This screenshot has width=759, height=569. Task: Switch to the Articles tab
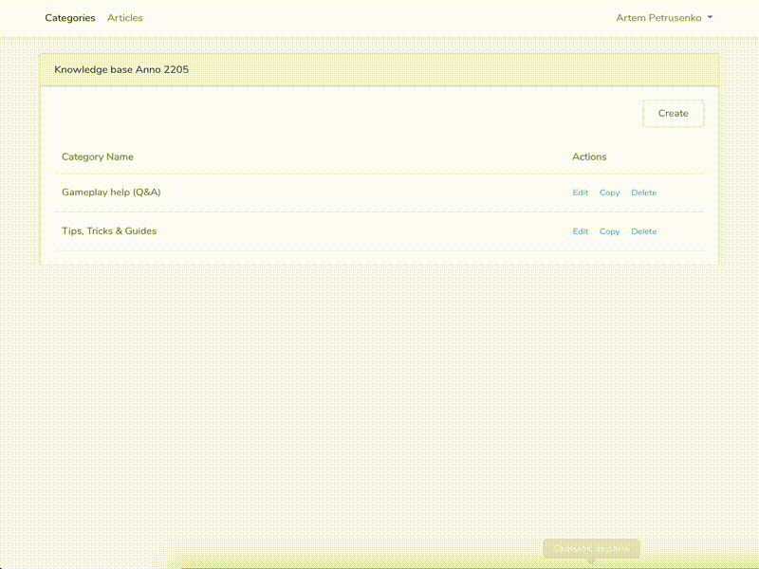(125, 18)
